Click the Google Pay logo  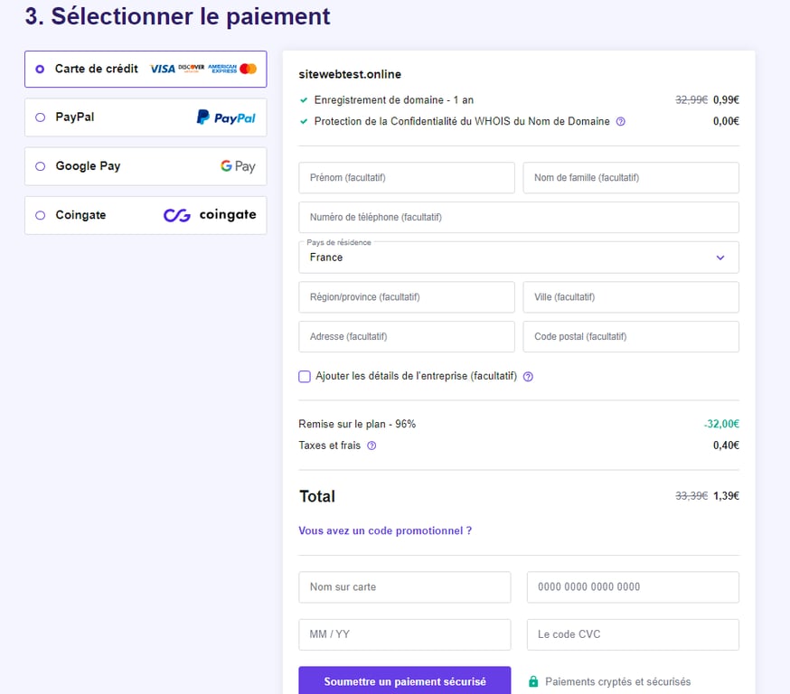click(x=237, y=166)
